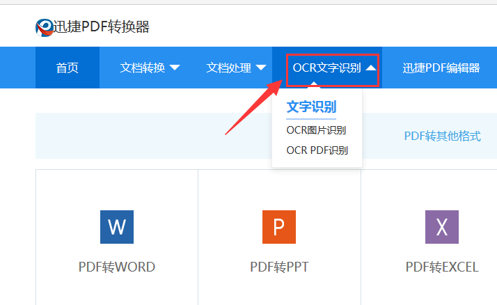Screen dimensions: 497x305
Task: Open the 文档转换 menu
Action: pyautogui.click(x=142, y=68)
